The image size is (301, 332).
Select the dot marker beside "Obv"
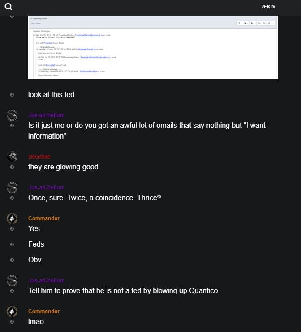point(12,260)
